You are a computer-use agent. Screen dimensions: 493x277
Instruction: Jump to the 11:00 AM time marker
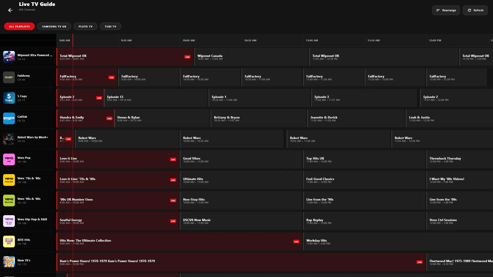(x=312, y=41)
